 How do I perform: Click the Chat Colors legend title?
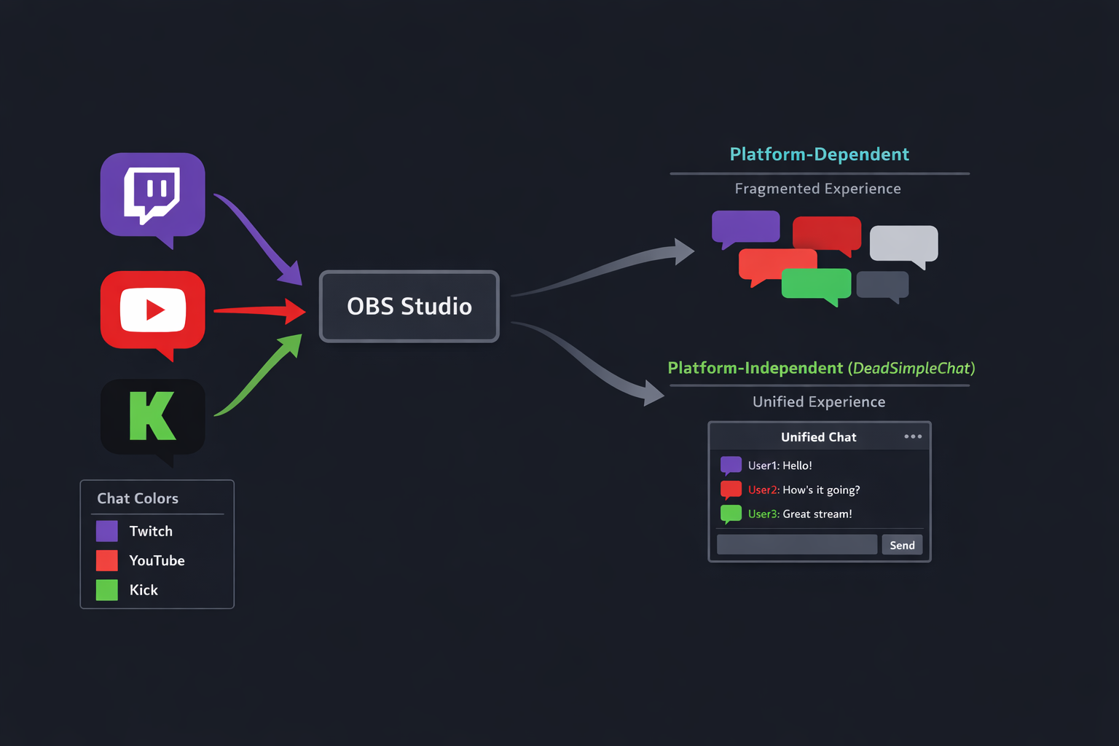(138, 498)
